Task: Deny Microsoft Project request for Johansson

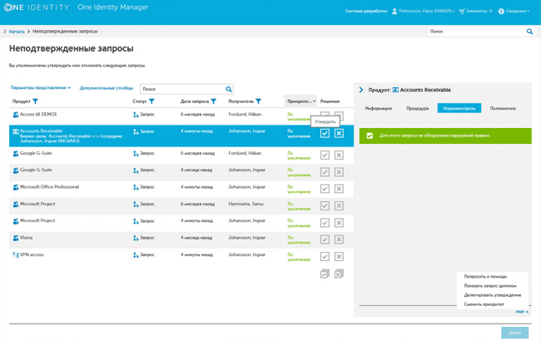Action: point(339,223)
